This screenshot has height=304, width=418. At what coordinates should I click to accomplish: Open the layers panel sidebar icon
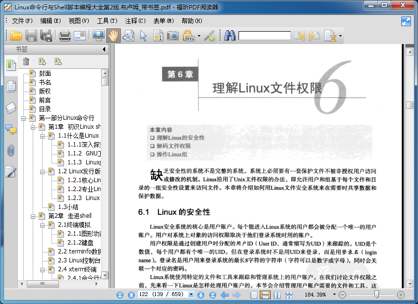tap(11, 108)
